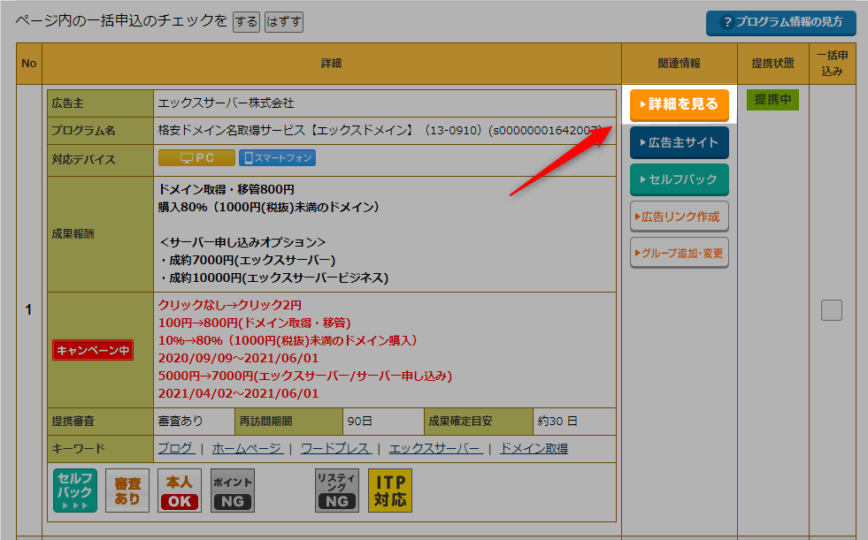Open the 広告主サイト button
Screen dimensions: 868x540
tap(680, 142)
